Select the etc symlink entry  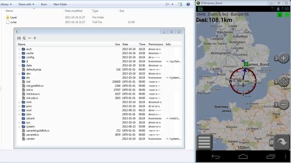click(x=100, y=78)
